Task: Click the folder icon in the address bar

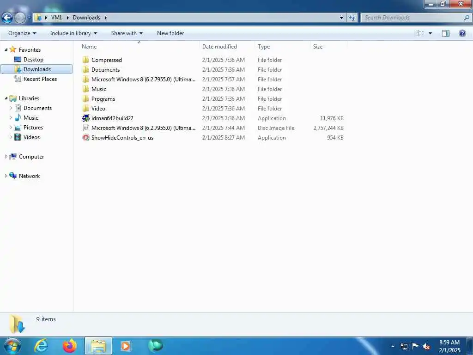Action: 38,18
